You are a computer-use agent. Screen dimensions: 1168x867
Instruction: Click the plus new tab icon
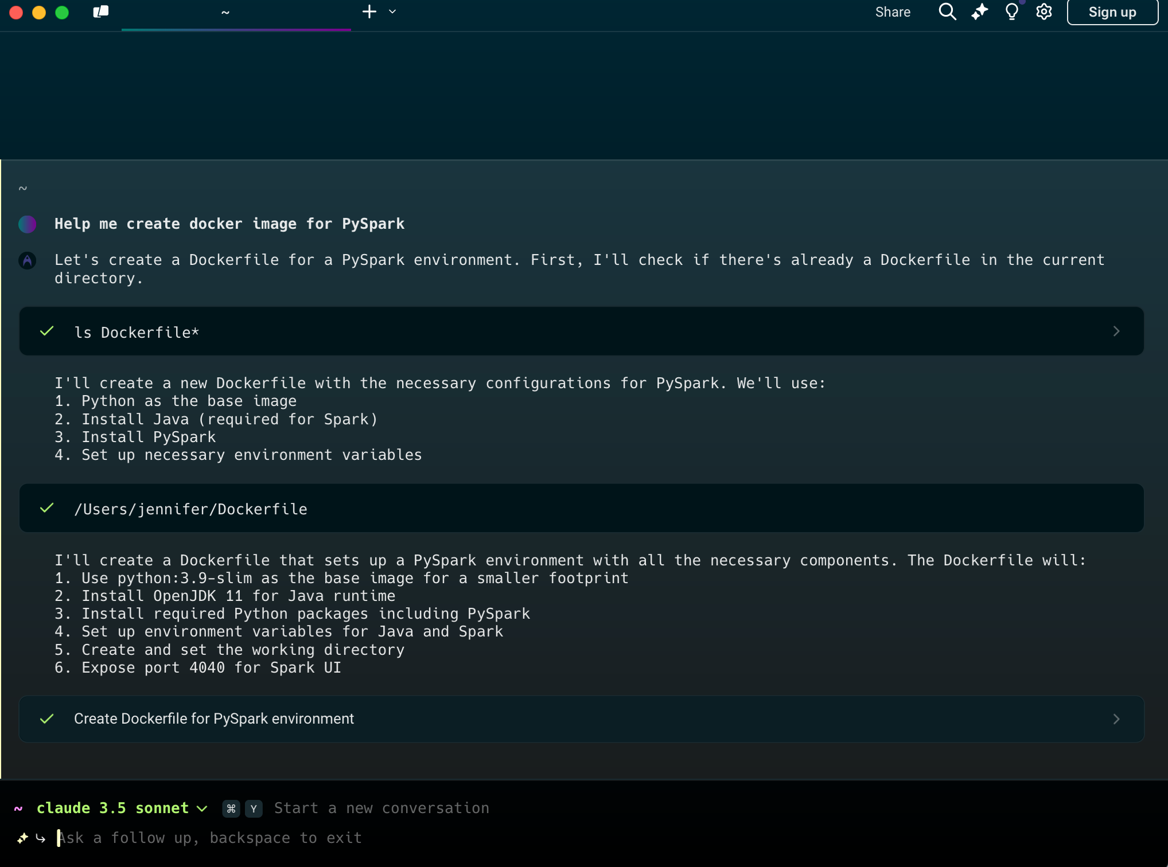369,12
